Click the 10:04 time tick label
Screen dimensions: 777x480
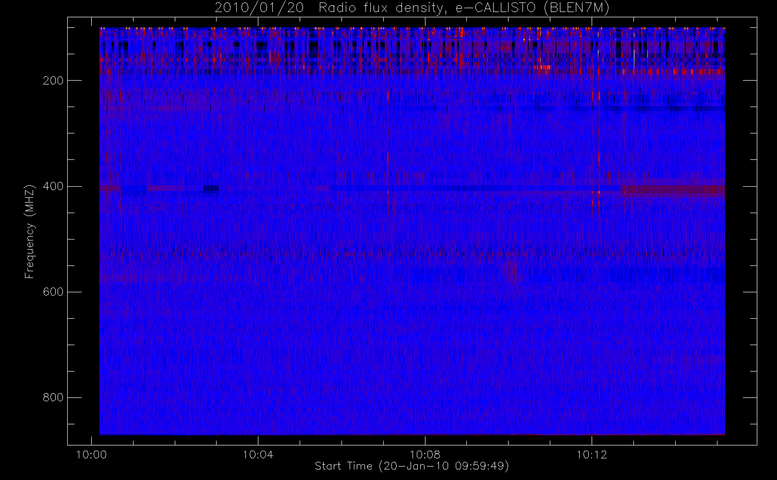258,455
